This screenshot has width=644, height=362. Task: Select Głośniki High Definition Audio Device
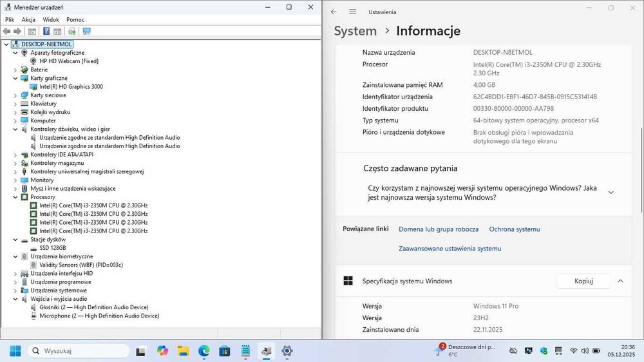point(93,307)
